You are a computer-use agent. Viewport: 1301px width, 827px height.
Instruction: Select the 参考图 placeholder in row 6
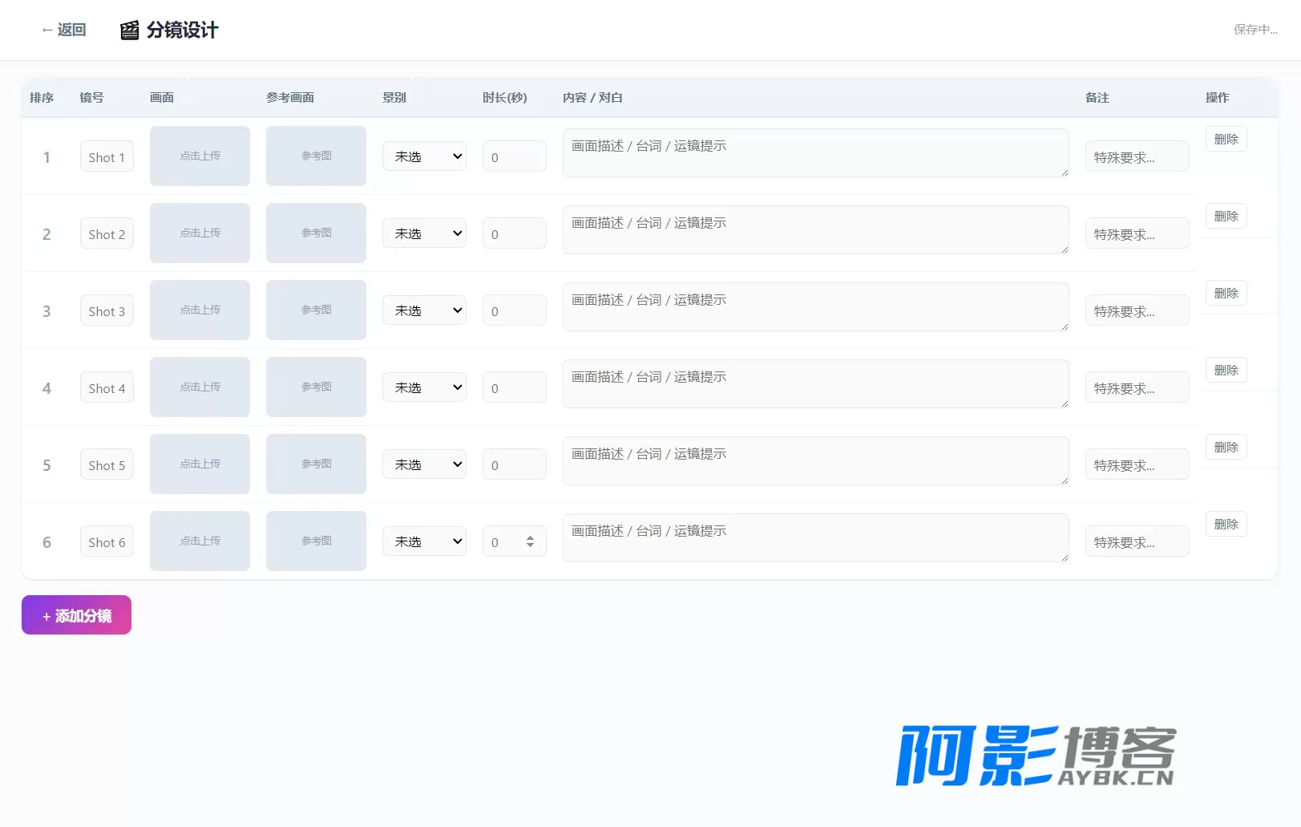316,541
